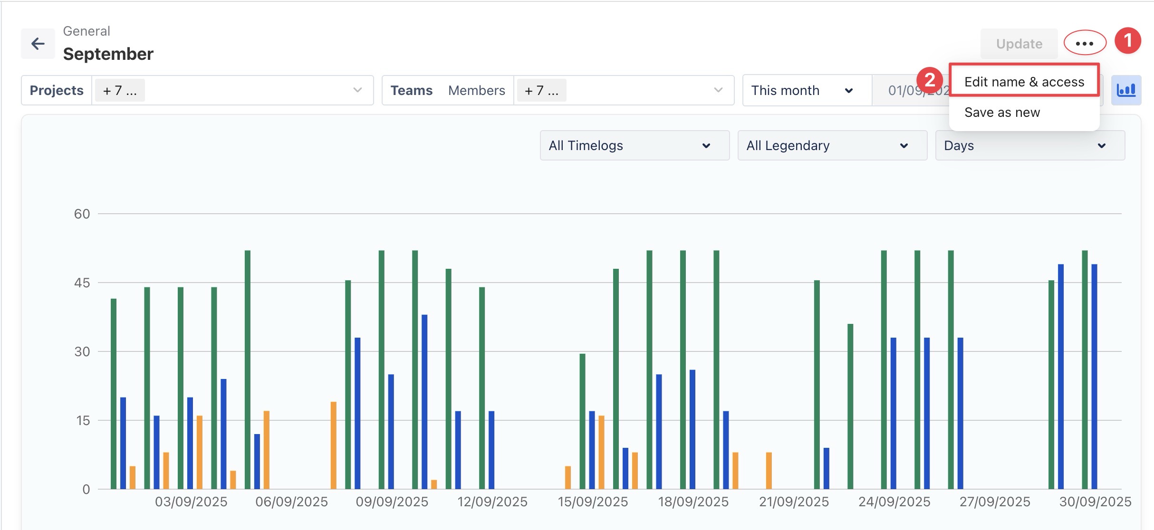
Task: Click the +7 chip in Projects filter
Action: (x=120, y=90)
